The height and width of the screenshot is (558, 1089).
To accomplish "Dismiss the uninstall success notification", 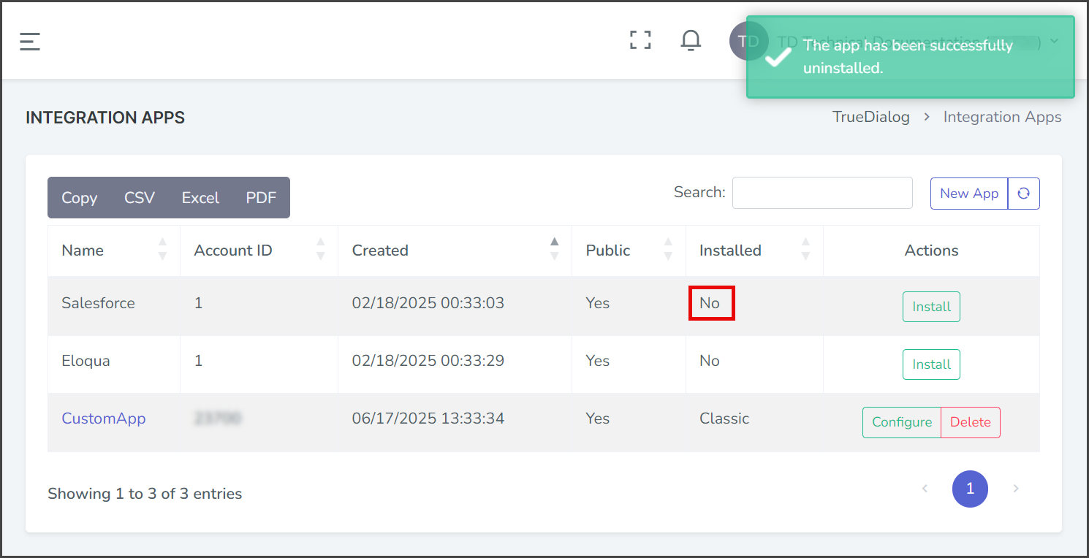I will (910, 57).
